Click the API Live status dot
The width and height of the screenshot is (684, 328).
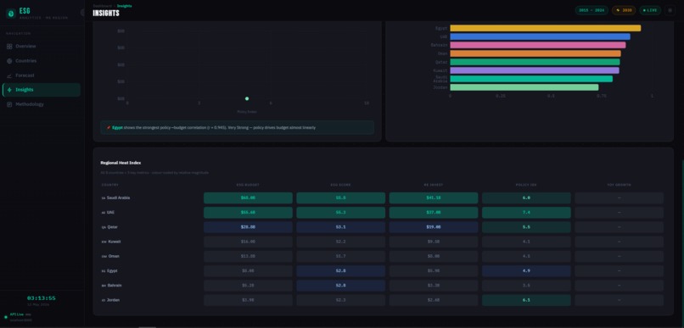(x=6, y=317)
